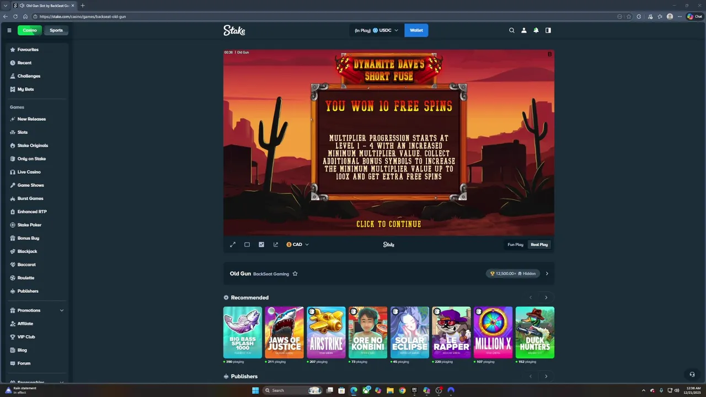Click the browser address bar URL
706x397 pixels.
83,17
